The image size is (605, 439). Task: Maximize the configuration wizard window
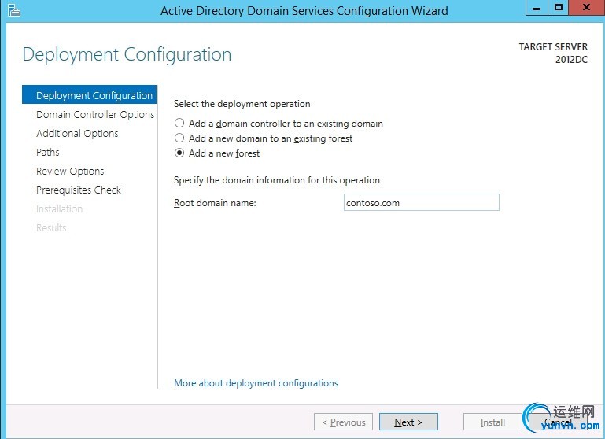tap(559, 9)
